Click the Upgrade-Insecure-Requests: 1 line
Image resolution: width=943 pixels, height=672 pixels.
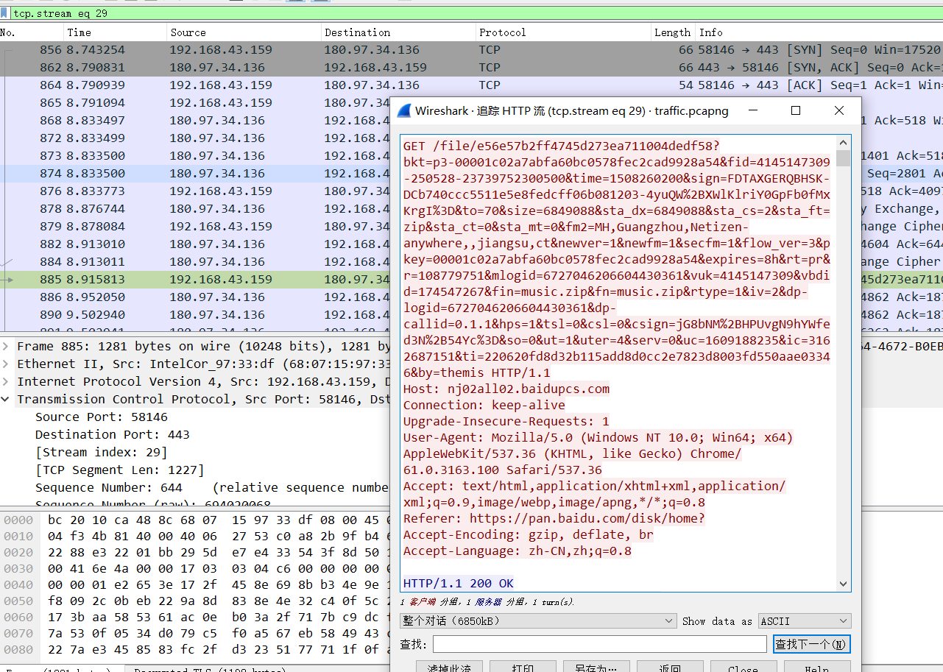[506, 421]
